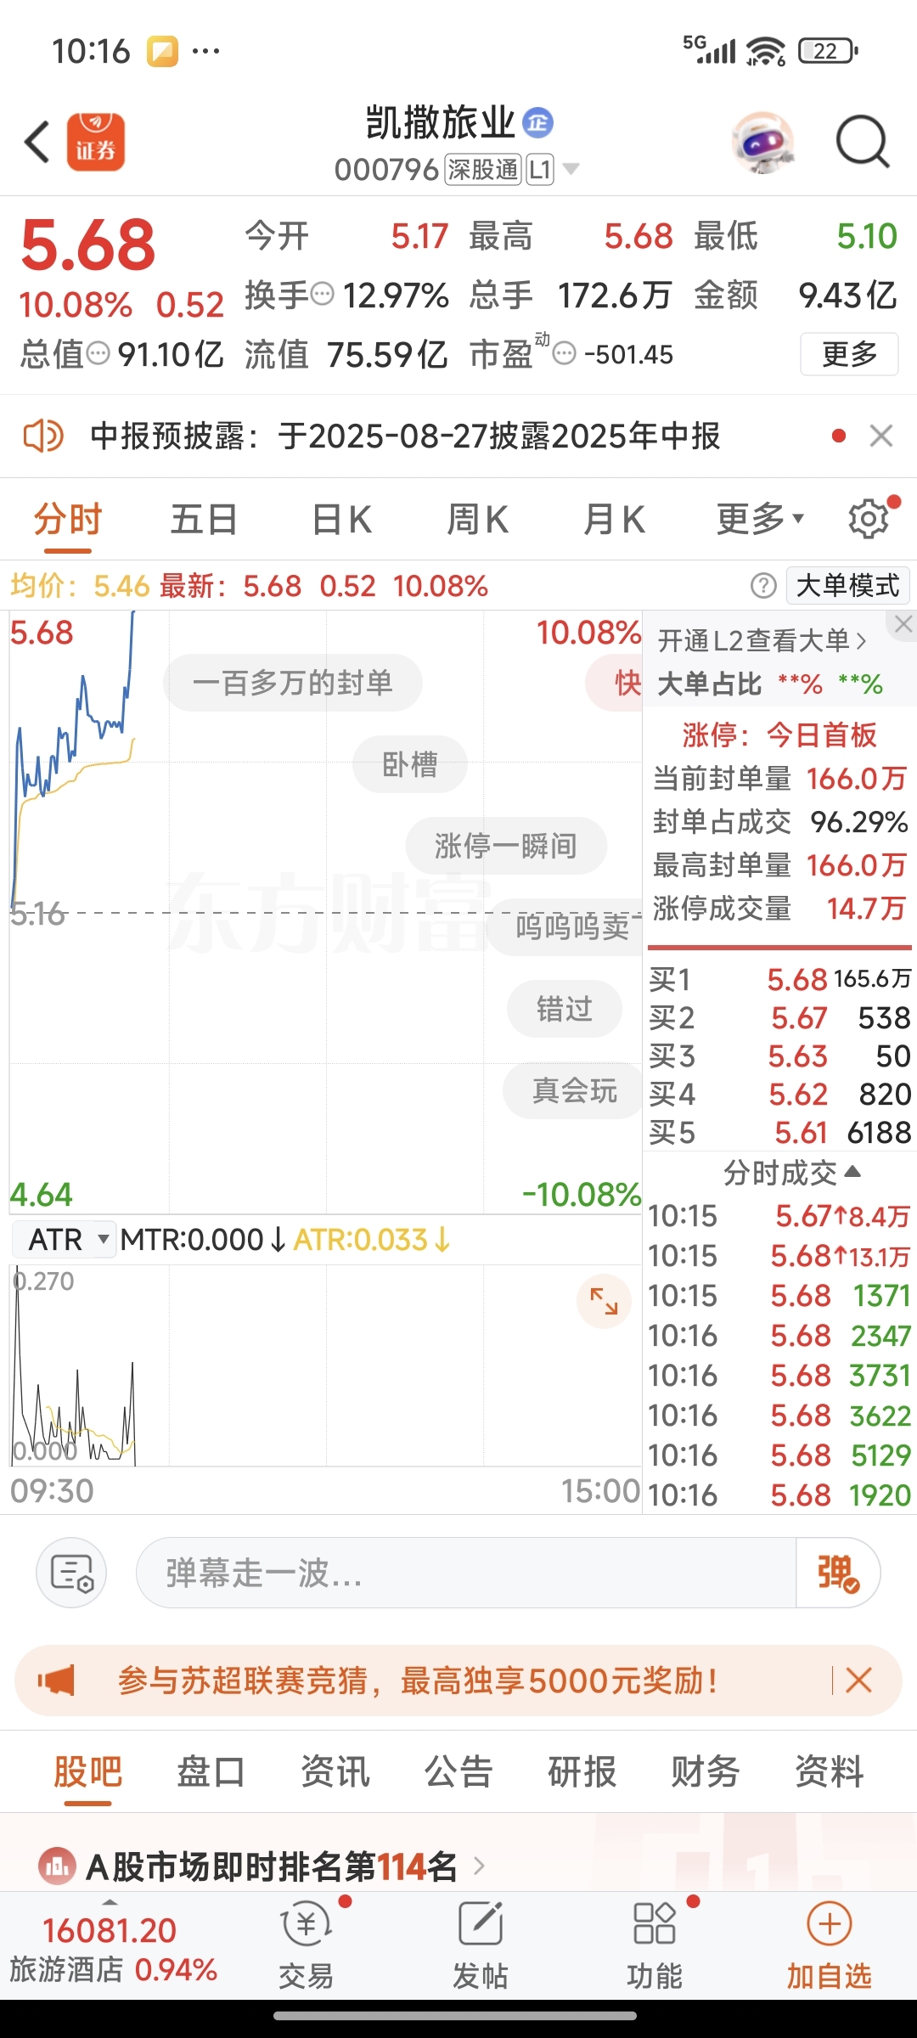Tap the 当前封单量 166.0万 row
This screenshot has height=2038, width=917.
pyautogui.click(x=779, y=778)
